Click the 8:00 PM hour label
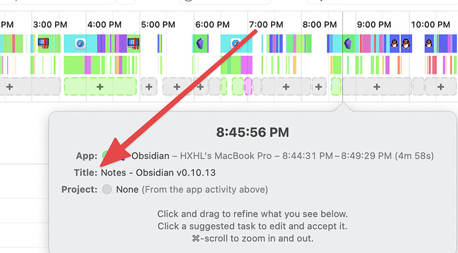458x253 pixels. [320, 25]
